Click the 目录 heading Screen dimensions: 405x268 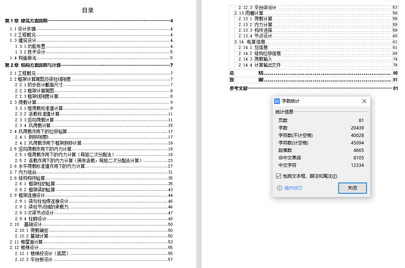(x=88, y=10)
